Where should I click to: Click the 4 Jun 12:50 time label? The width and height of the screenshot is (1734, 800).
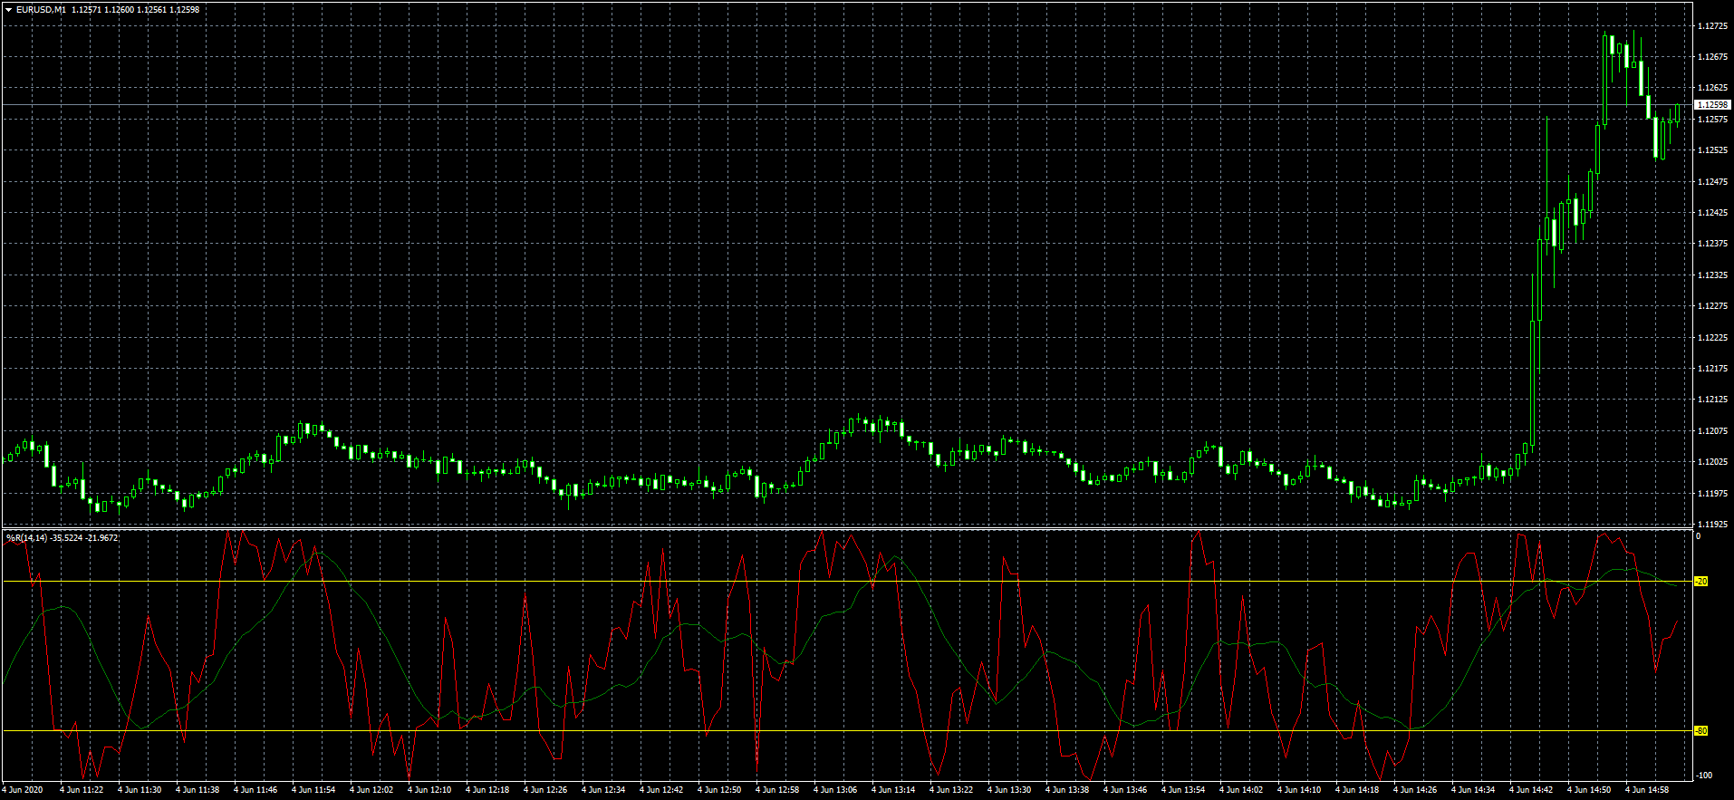719,790
